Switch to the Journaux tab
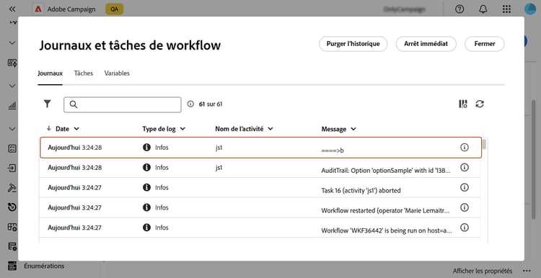541x278 pixels. tap(50, 73)
